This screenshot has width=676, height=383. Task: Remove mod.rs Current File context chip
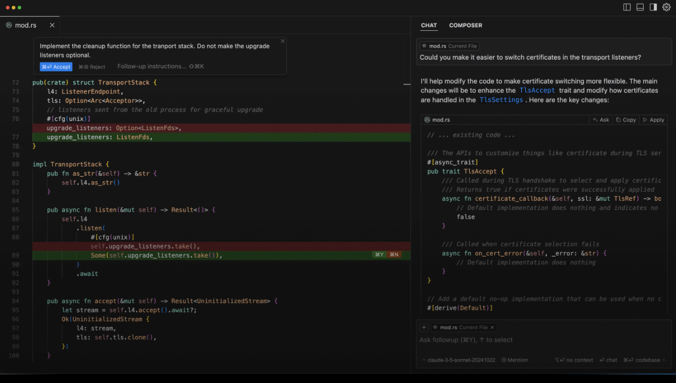492,328
